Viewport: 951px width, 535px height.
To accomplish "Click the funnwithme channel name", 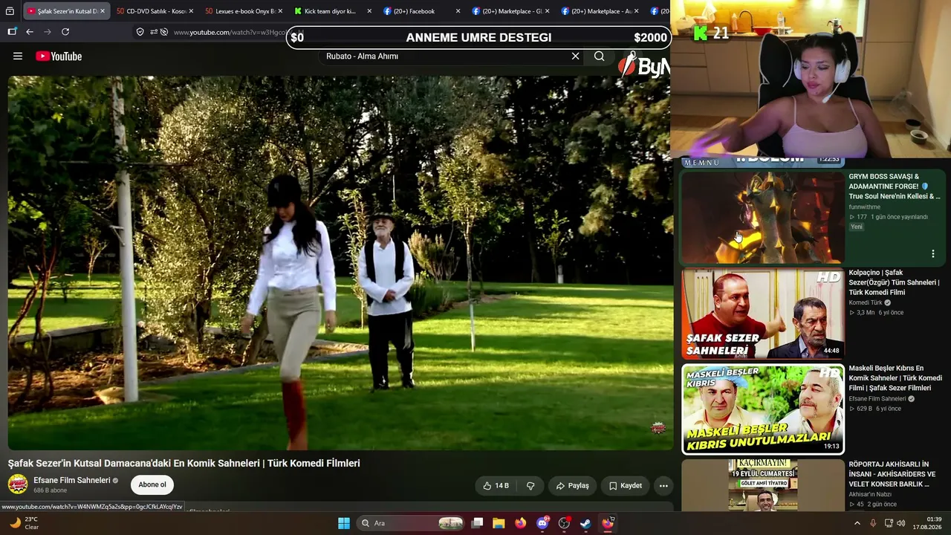I will (865, 207).
